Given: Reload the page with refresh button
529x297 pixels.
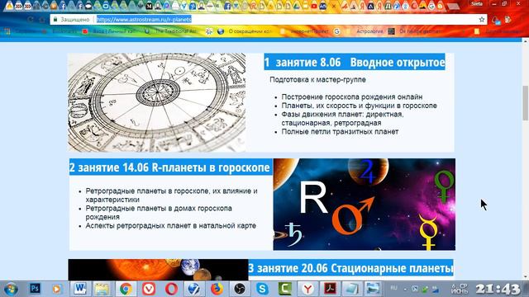Looking at the screenshot, I should (31, 20).
